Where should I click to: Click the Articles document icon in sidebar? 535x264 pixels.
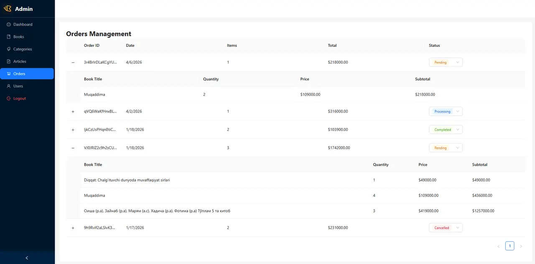coord(9,62)
